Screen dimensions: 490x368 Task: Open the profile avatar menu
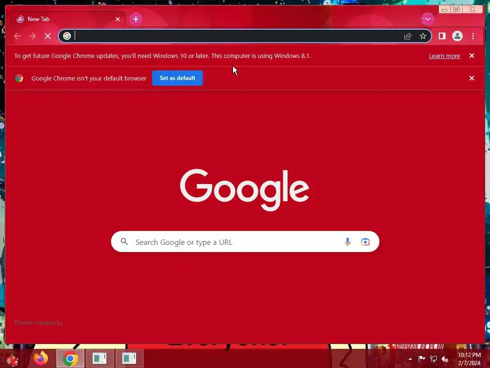(457, 36)
